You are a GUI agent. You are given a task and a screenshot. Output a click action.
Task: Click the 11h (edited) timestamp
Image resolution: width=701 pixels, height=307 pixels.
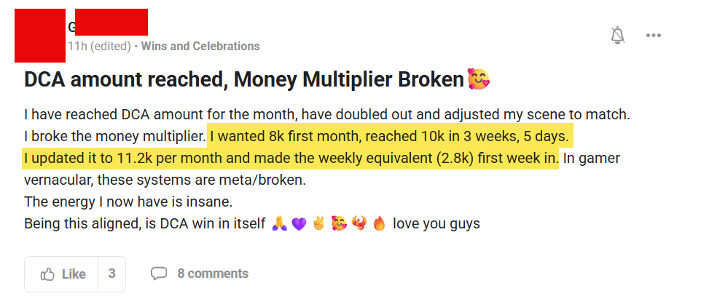pyautogui.click(x=99, y=46)
